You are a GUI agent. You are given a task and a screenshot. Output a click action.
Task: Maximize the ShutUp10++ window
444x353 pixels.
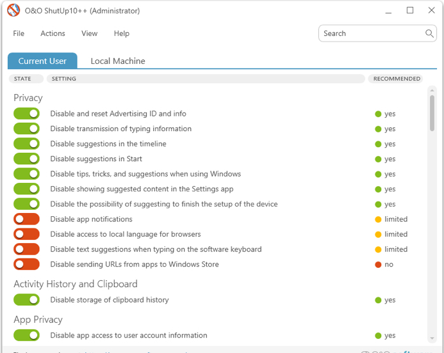pos(410,11)
